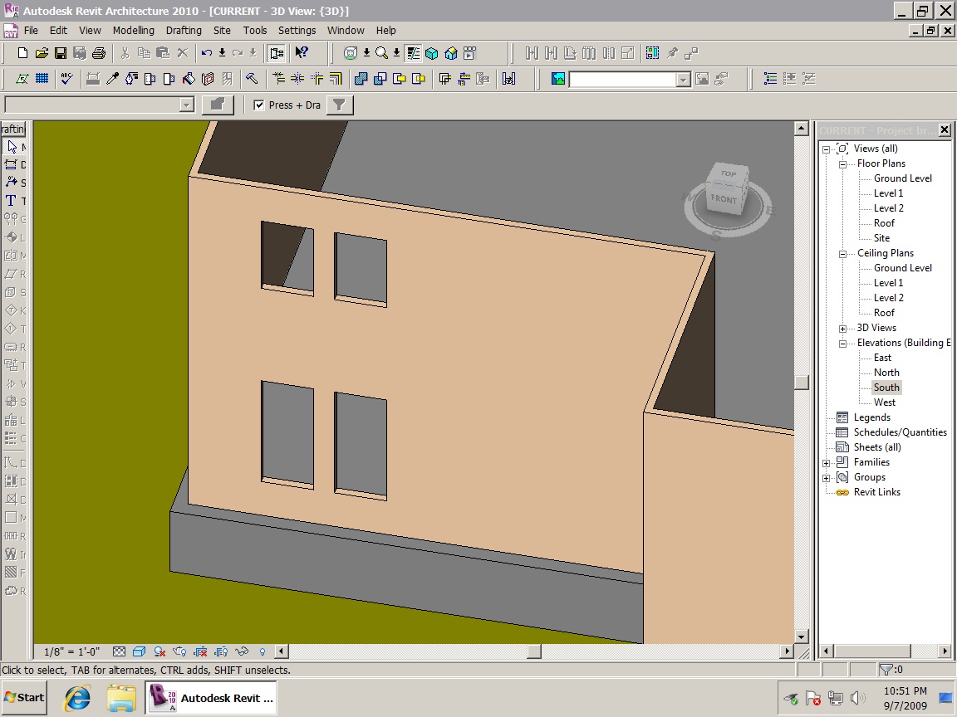Click the Filter selection funnel icon
The image size is (957, 717).
340,105
